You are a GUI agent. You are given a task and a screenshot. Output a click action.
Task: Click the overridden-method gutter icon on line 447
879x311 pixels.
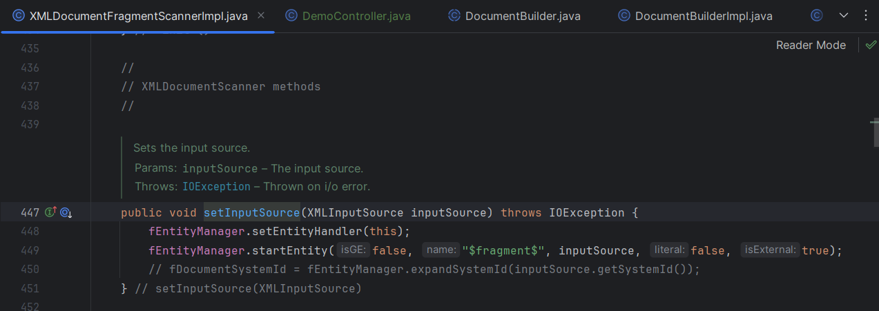coord(66,213)
